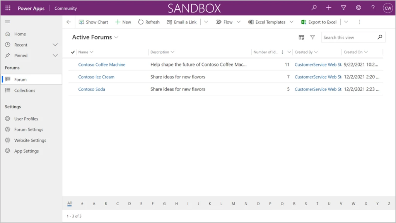This screenshot has width=396, height=223.
Task: Open Help with the question mark icon
Action: tap(372, 8)
